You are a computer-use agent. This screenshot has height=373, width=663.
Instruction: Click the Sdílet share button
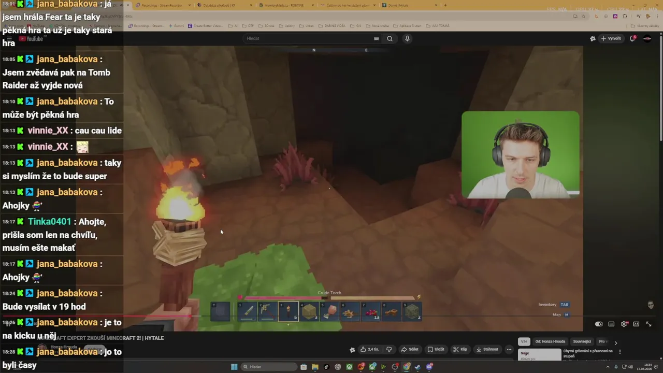click(410, 349)
